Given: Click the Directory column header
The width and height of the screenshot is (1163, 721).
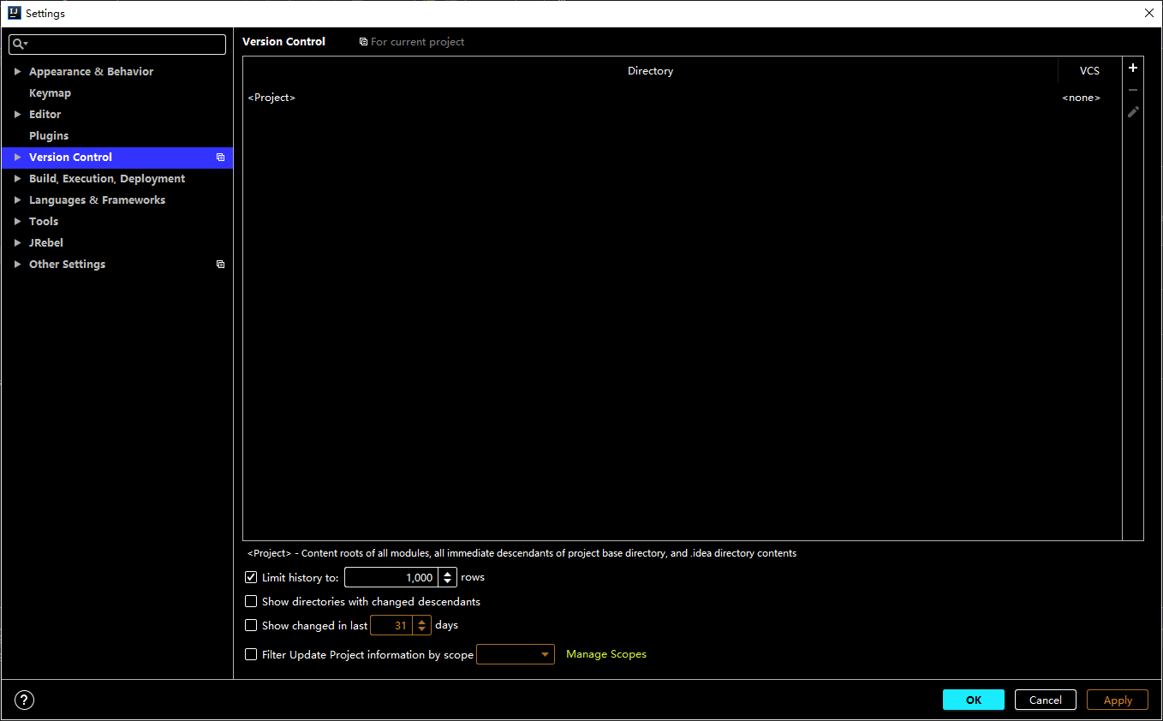Looking at the screenshot, I should coord(650,71).
